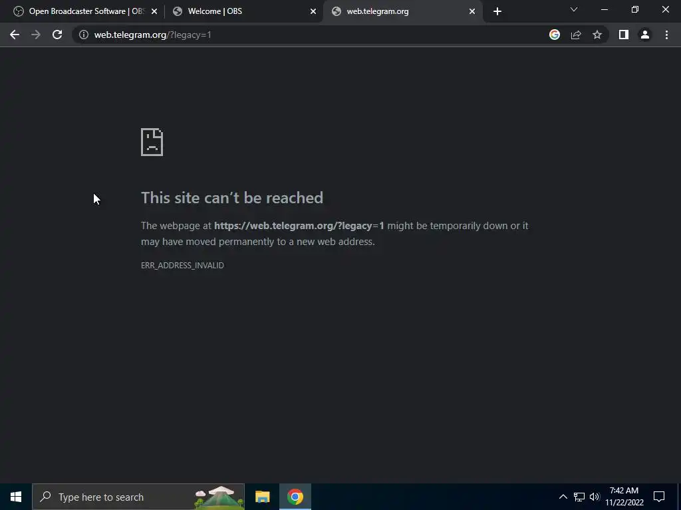View site information icon in address bar
The height and width of the screenshot is (510, 681).
(83, 35)
